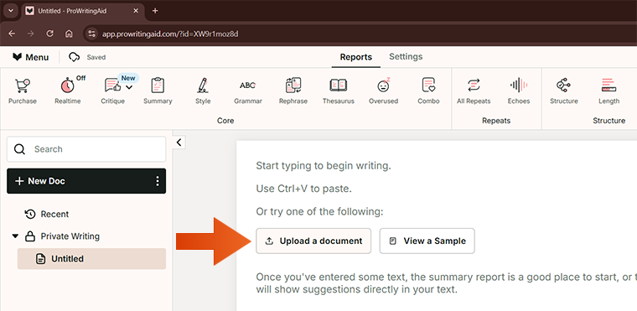Open the Untitled document

click(91, 258)
